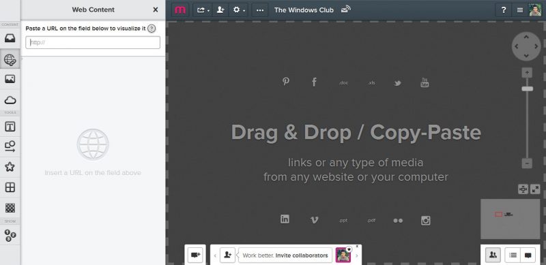Open the chat comments button at bottom right
546x265 pixels.
tap(528, 255)
